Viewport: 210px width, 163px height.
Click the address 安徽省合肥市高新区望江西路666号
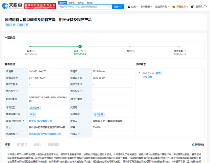[x=47, y=127]
